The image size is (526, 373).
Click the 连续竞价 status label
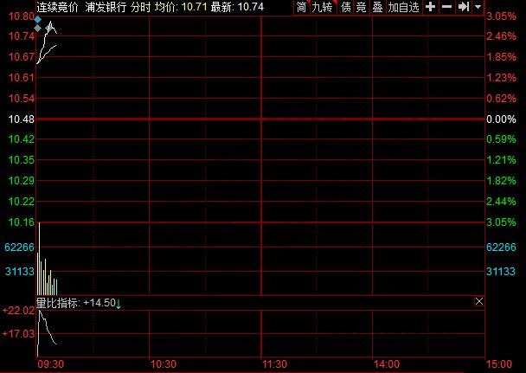tap(57, 7)
